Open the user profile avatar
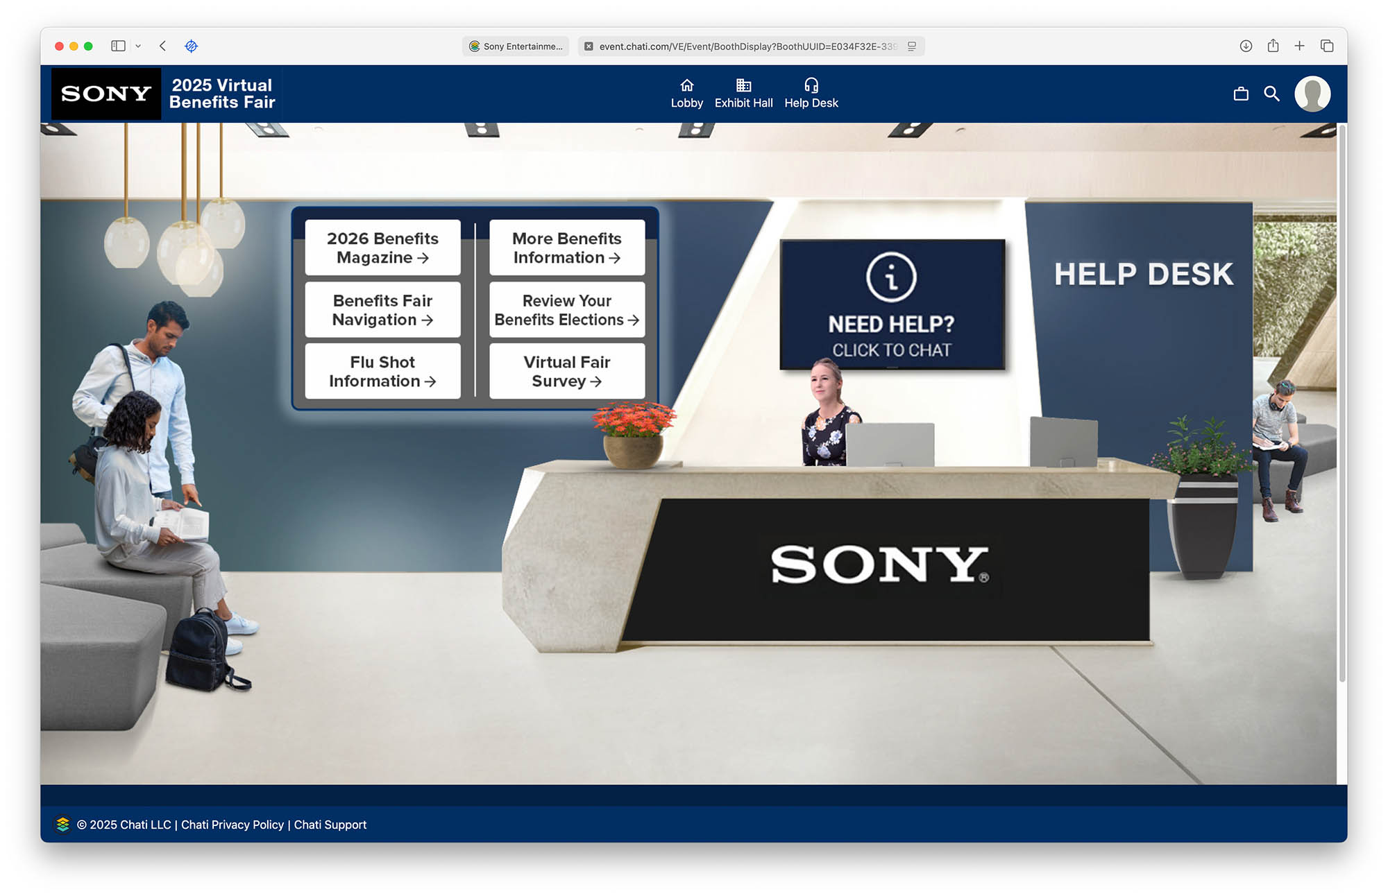The image size is (1388, 896). tap(1312, 94)
